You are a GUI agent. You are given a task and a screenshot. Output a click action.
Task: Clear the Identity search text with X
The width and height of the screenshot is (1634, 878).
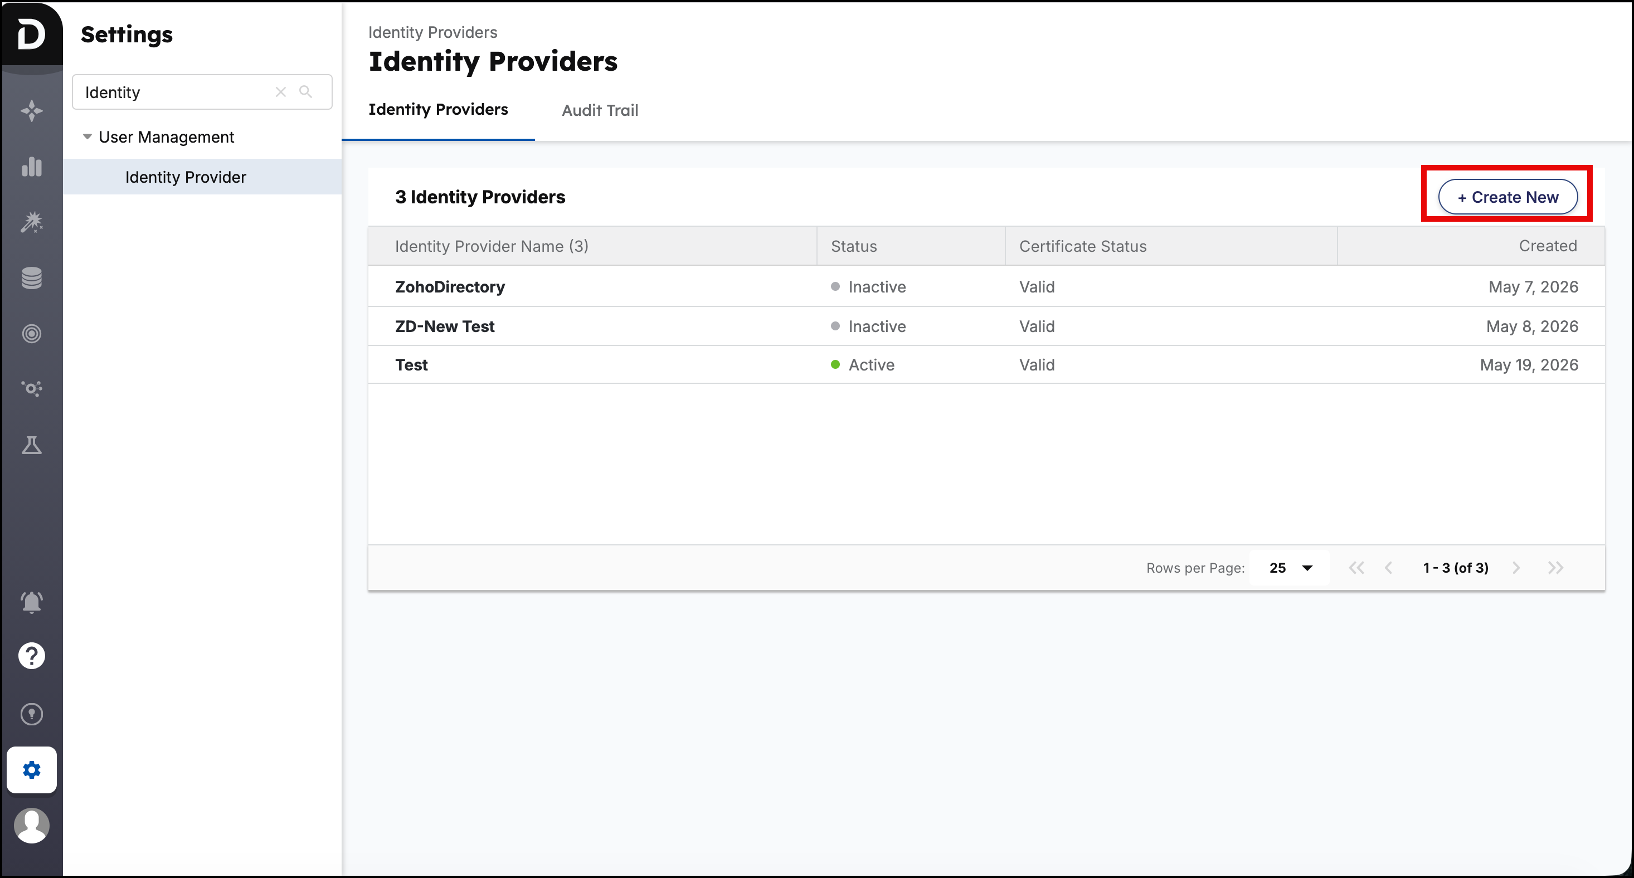[280, 92]
